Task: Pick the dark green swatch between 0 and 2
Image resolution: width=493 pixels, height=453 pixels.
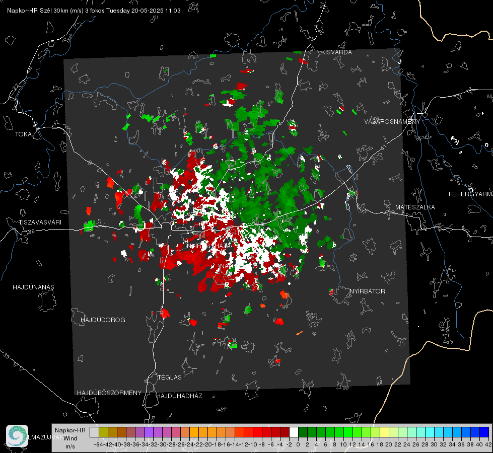Action: click(303, 432)
